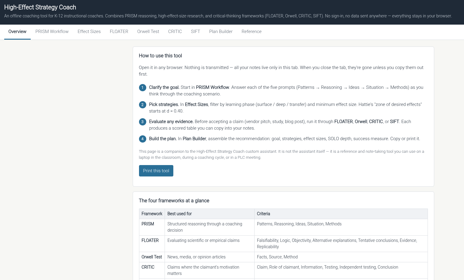Click the High-Effect Strategy Coach title
Viewport: 464px width, 280px height.
pyautogui.click(x=40, y=7)
